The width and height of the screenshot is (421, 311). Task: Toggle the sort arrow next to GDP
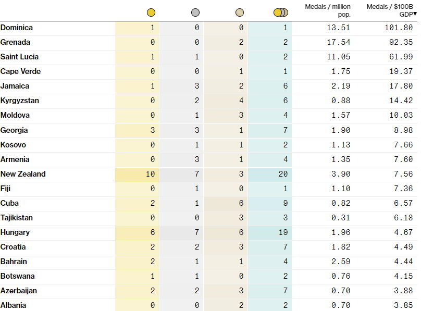coord(415,14)
